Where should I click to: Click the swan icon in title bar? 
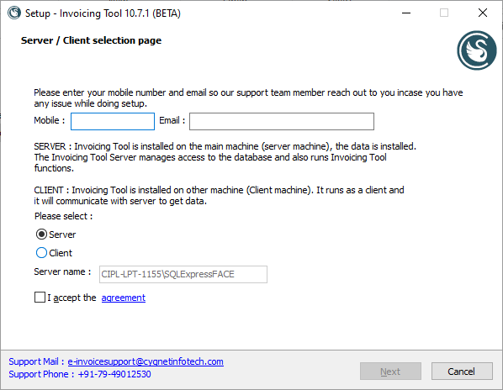(14, 13)
